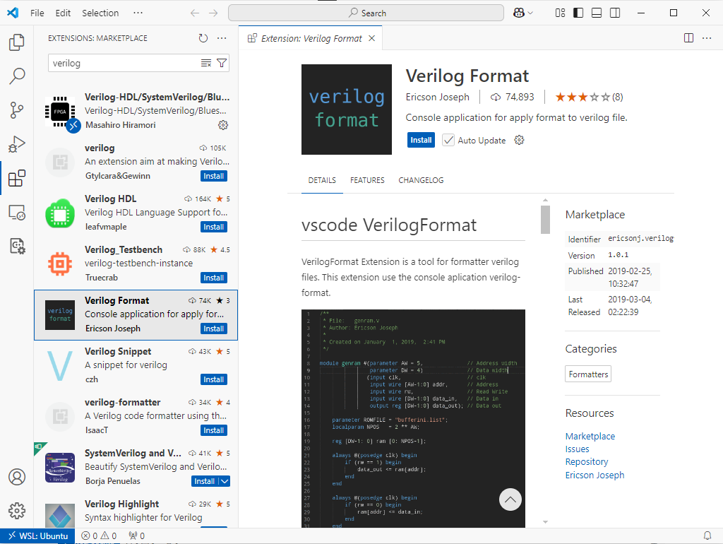Select the Extensions view icon
Viewport: 723px width, 544px height.
[x=17, y=179]
